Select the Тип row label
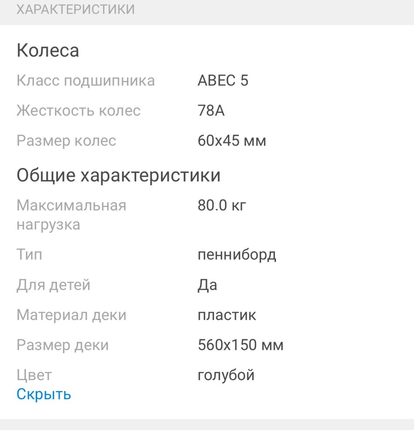 point(29,254)
